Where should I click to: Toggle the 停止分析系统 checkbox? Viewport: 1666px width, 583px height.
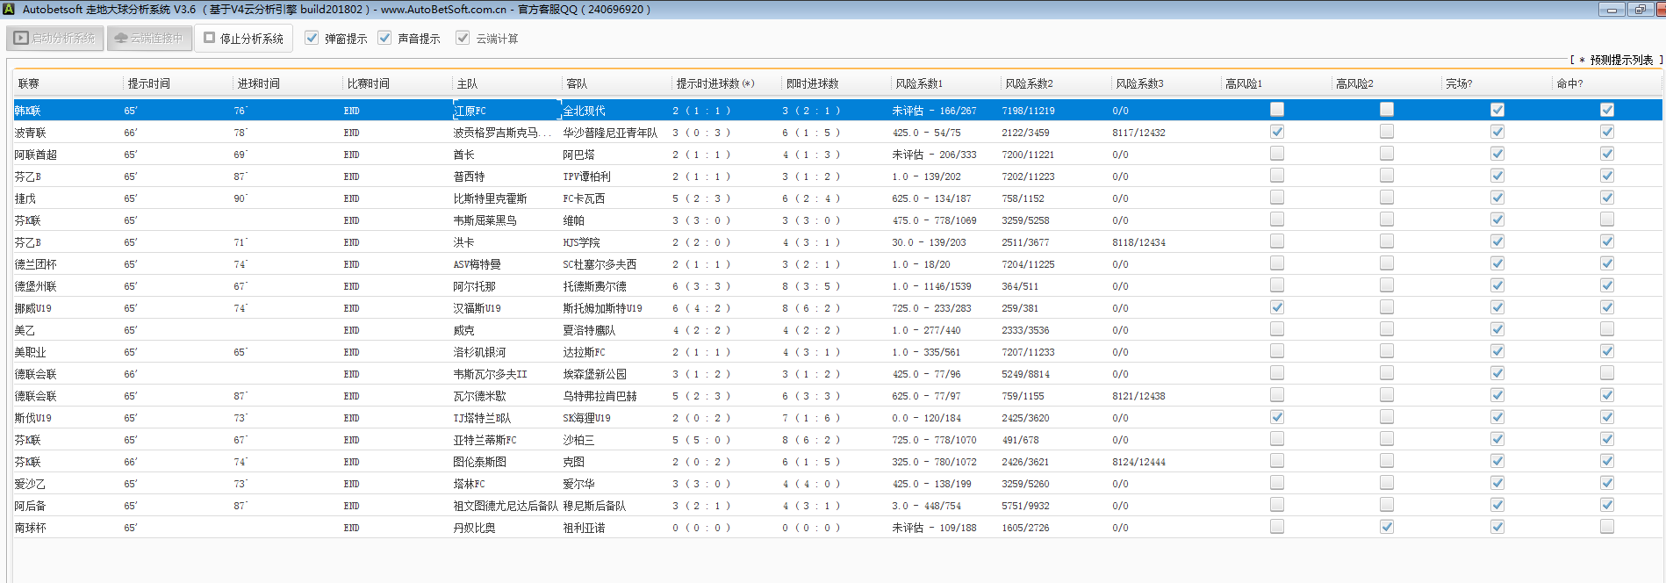210,39
